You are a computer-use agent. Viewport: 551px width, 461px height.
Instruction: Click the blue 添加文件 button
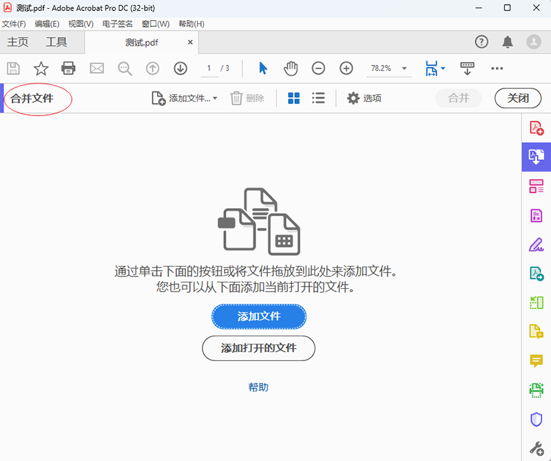259,316
